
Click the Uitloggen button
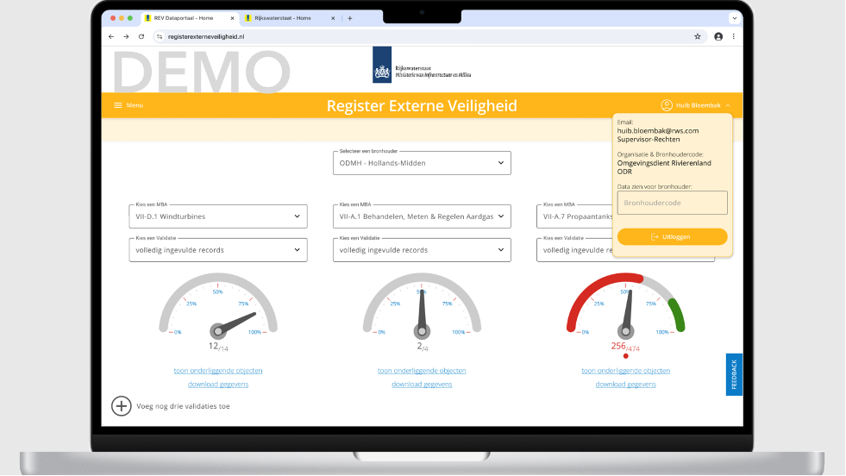pyautogui.click(x=673, y=237)
